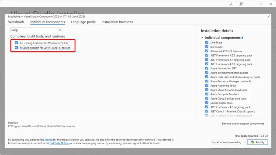The height and width of the screenshot is (155, 276).
Task: Click the Compilers, build tools, and runtimes heading
Action: [38, 36]
